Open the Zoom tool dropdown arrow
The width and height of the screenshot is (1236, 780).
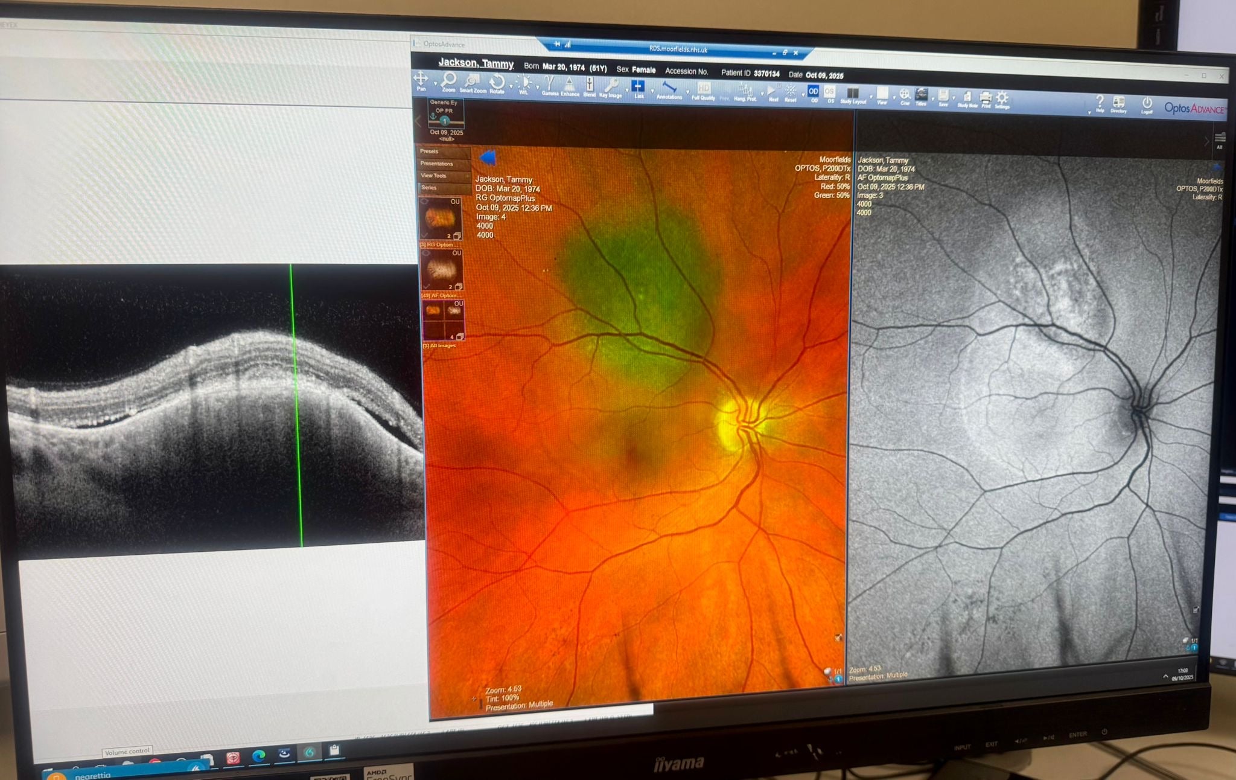(436, 85)
